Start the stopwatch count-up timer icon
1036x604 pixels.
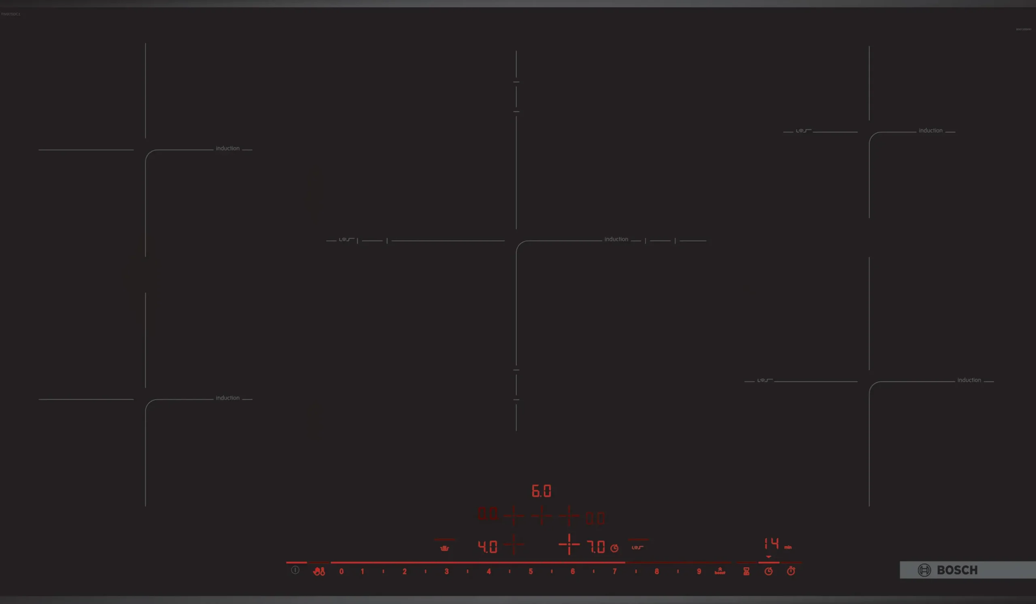pyautogui.click(x=791, y=571)
